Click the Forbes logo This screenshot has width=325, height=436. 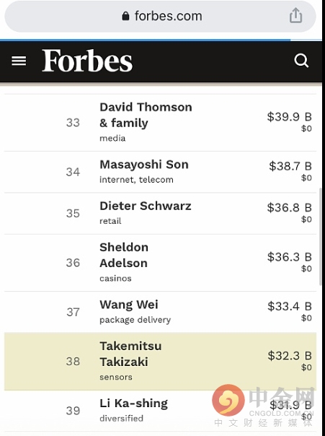pos(87,61)
